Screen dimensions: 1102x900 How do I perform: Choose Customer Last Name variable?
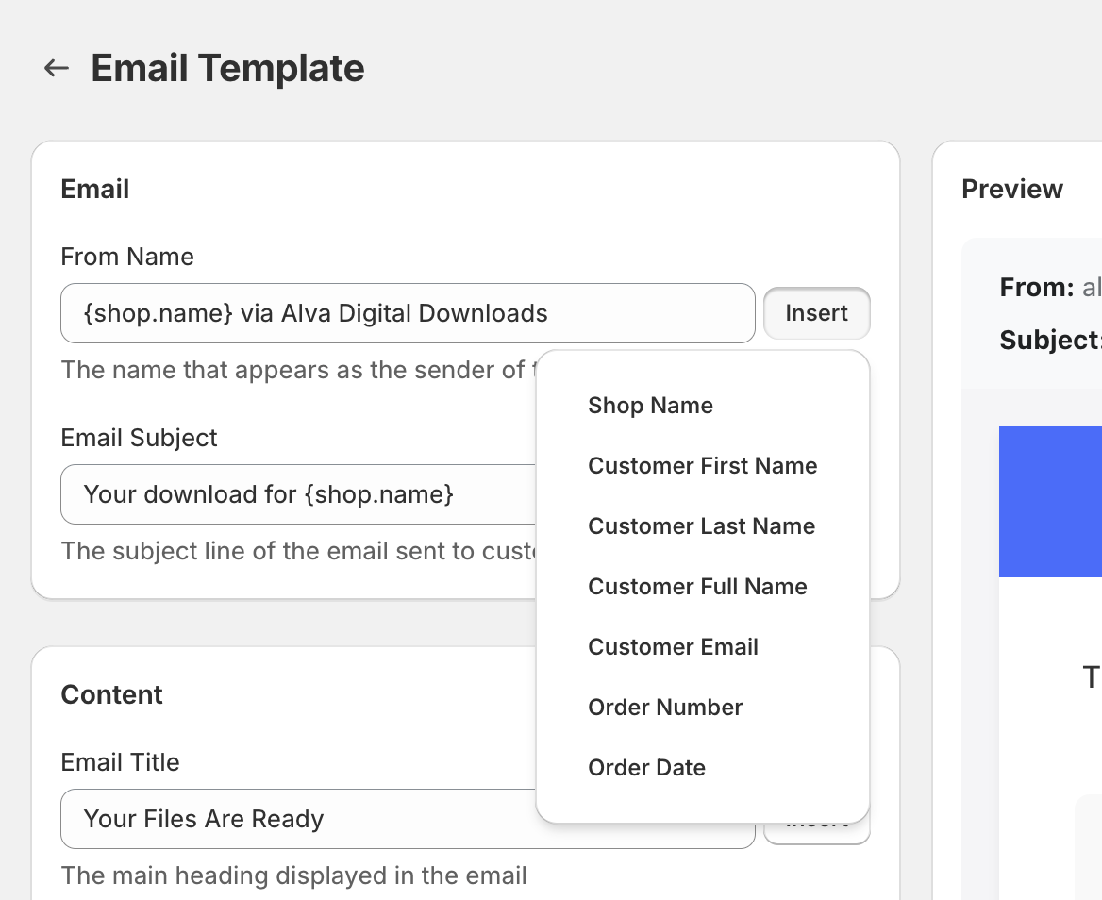(703, 526)
